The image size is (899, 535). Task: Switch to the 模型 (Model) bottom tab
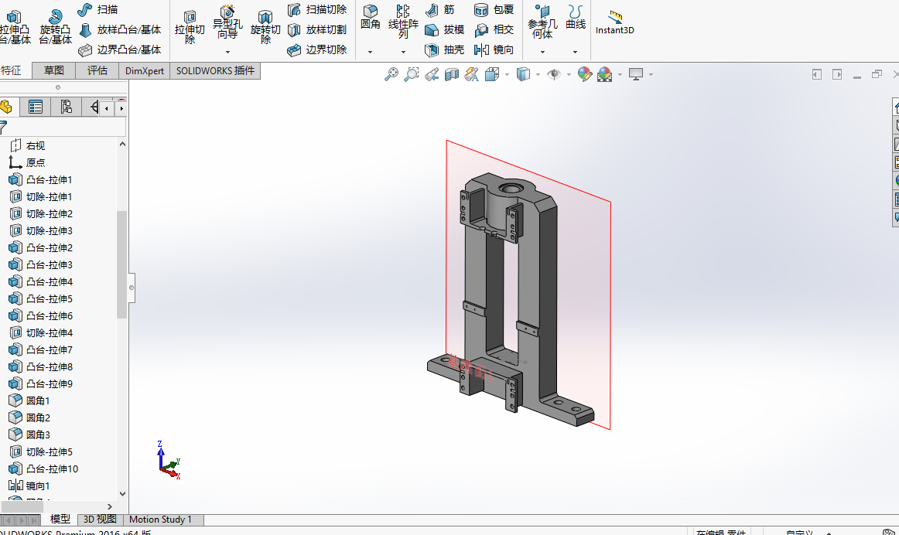coord(60,520)
